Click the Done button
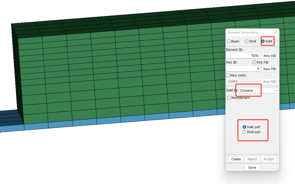Viewport: 295px width, 184px height. point(252,167)
